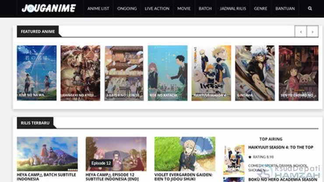Open Sen to Chihiro featured poster
Image resolution: width=324 pixels, height=182 pixels.
299,73
